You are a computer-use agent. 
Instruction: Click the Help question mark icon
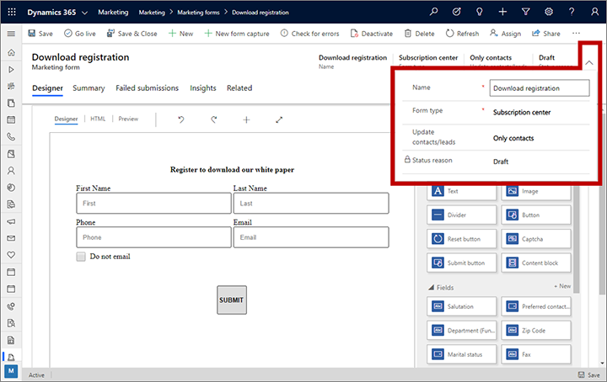point(572,13)
